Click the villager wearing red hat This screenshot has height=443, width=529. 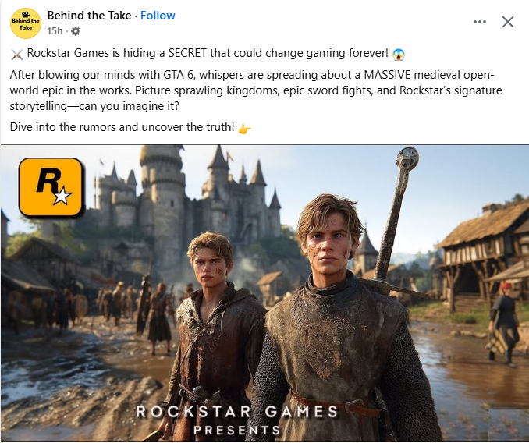click(504, 323)
